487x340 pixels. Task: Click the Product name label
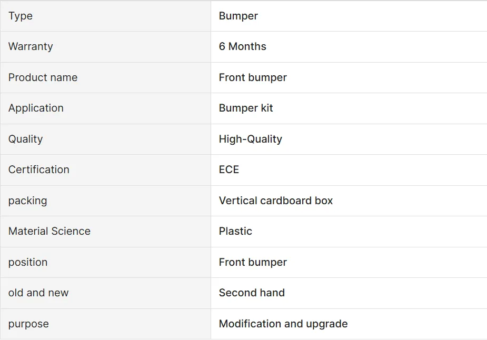click(43, 77)
